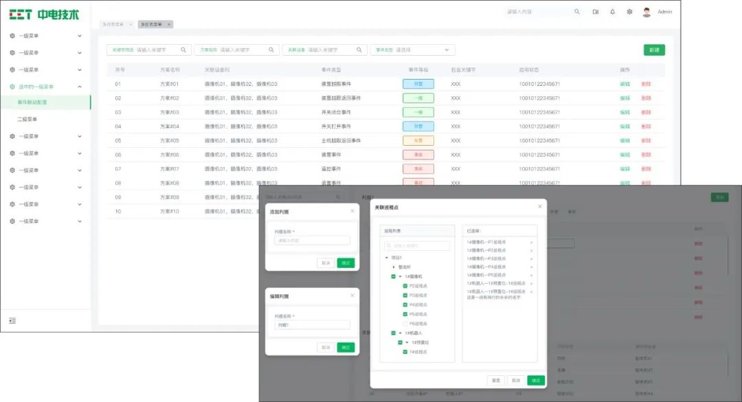Click the folder icon in top header

click(596, 12)
